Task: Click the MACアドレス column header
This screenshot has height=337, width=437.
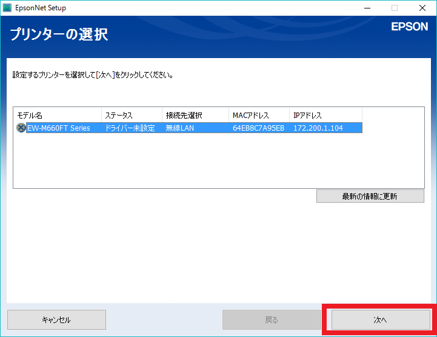Action: point(259,115)
